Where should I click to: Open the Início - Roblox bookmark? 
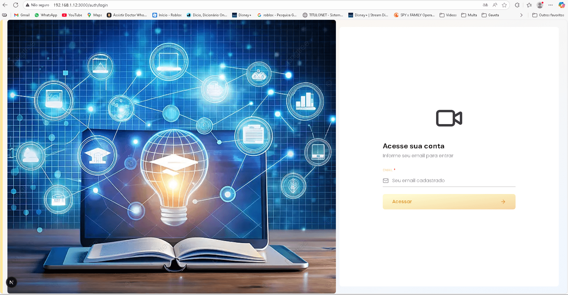(167, 15)
